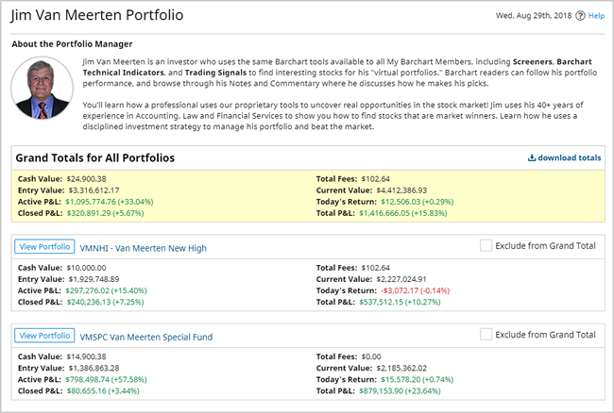The width and height of the screenshot is (614, 413).
Task: Click the date Wed, Aug 29th, 2018
Action: [x=534, y=16]
